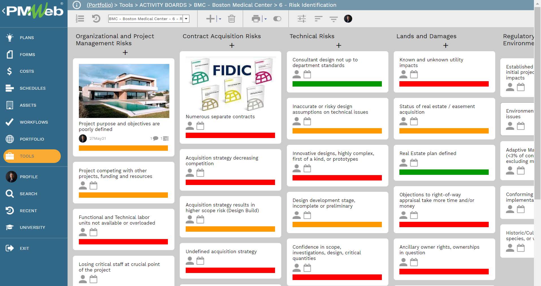Image resolution: width=541 pixels, height=286 pixels.
Task: Click the trash delete icon in toolbar
Action: point(231,19)
